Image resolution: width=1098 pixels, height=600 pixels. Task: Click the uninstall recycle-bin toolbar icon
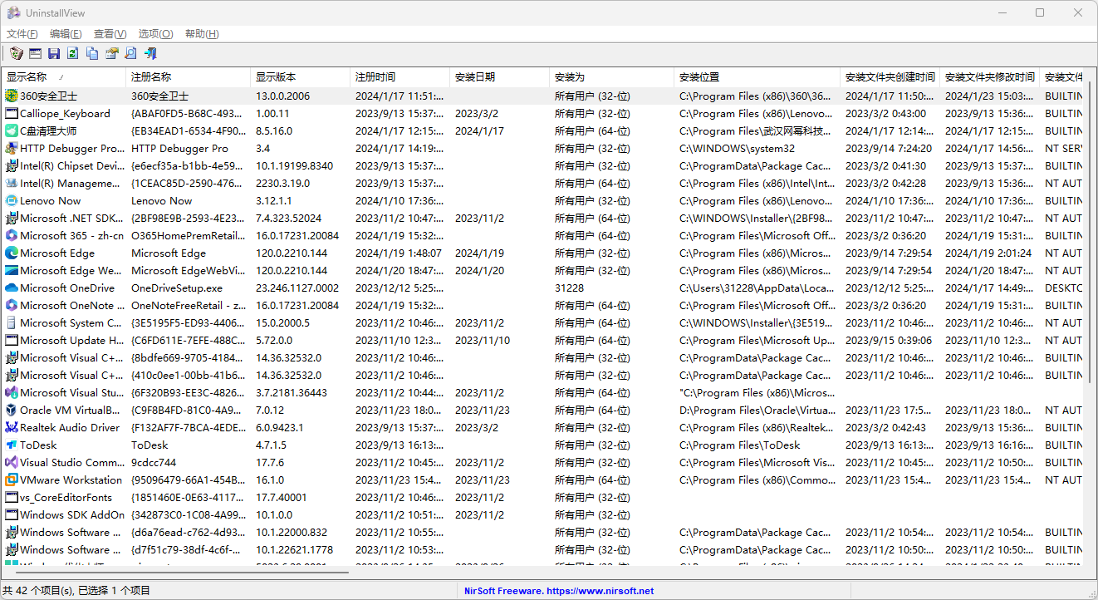click(x=16, y=53)
